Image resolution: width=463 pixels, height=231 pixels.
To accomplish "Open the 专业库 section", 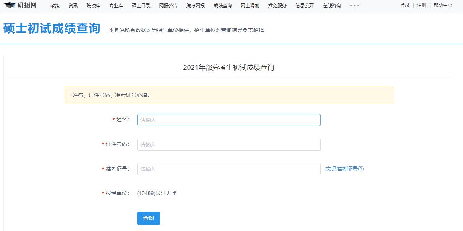I will 116,6.
